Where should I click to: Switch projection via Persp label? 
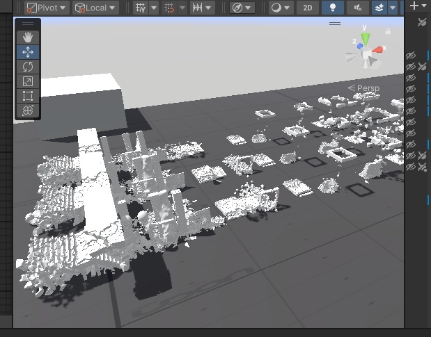[363, 88]
